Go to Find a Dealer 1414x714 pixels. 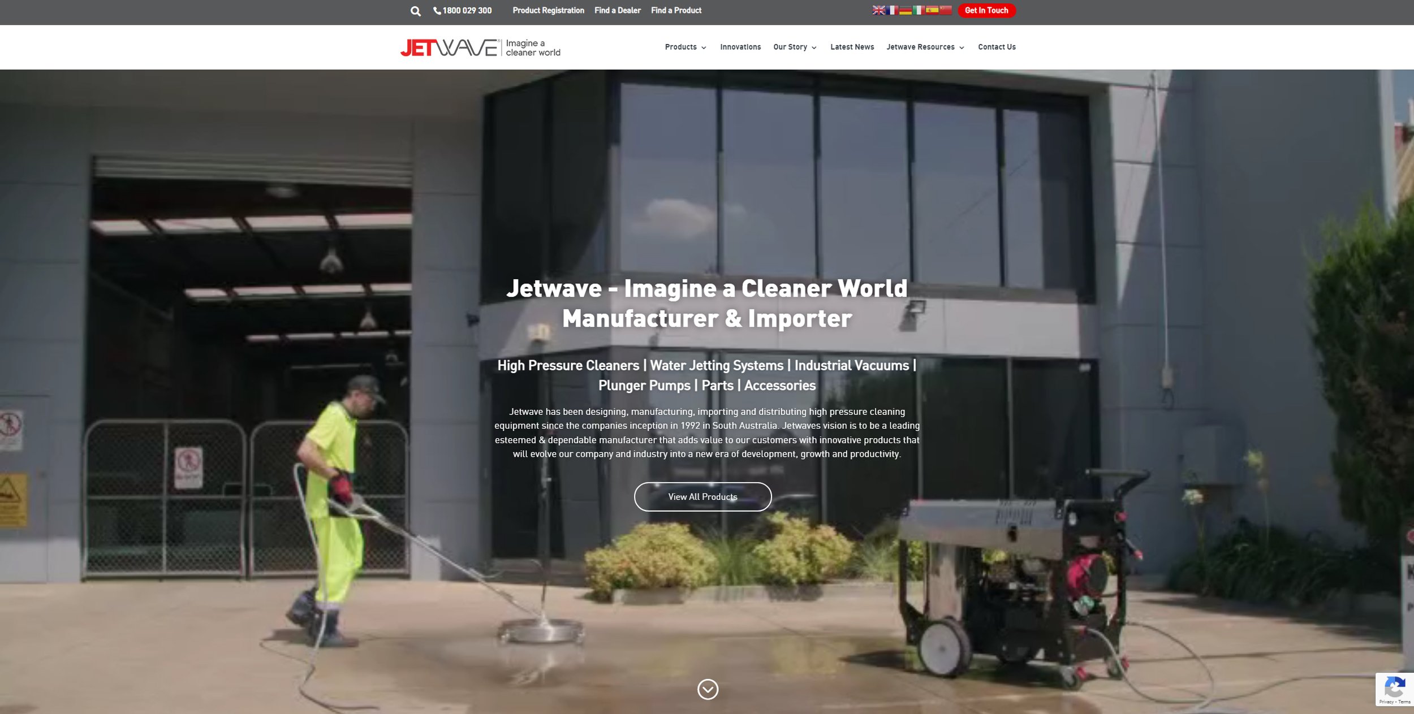tap(617, 11)
